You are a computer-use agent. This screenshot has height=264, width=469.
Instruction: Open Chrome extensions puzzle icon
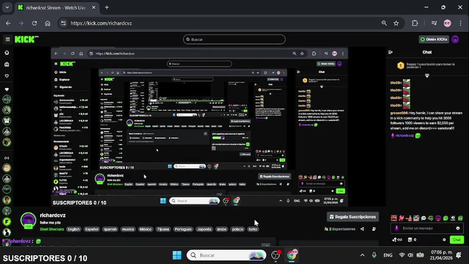pyautogui.click(x=415, y=23)
